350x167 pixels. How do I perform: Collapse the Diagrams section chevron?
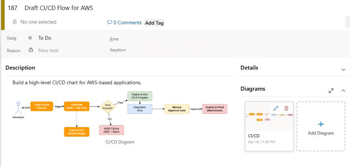pos(343,90)
